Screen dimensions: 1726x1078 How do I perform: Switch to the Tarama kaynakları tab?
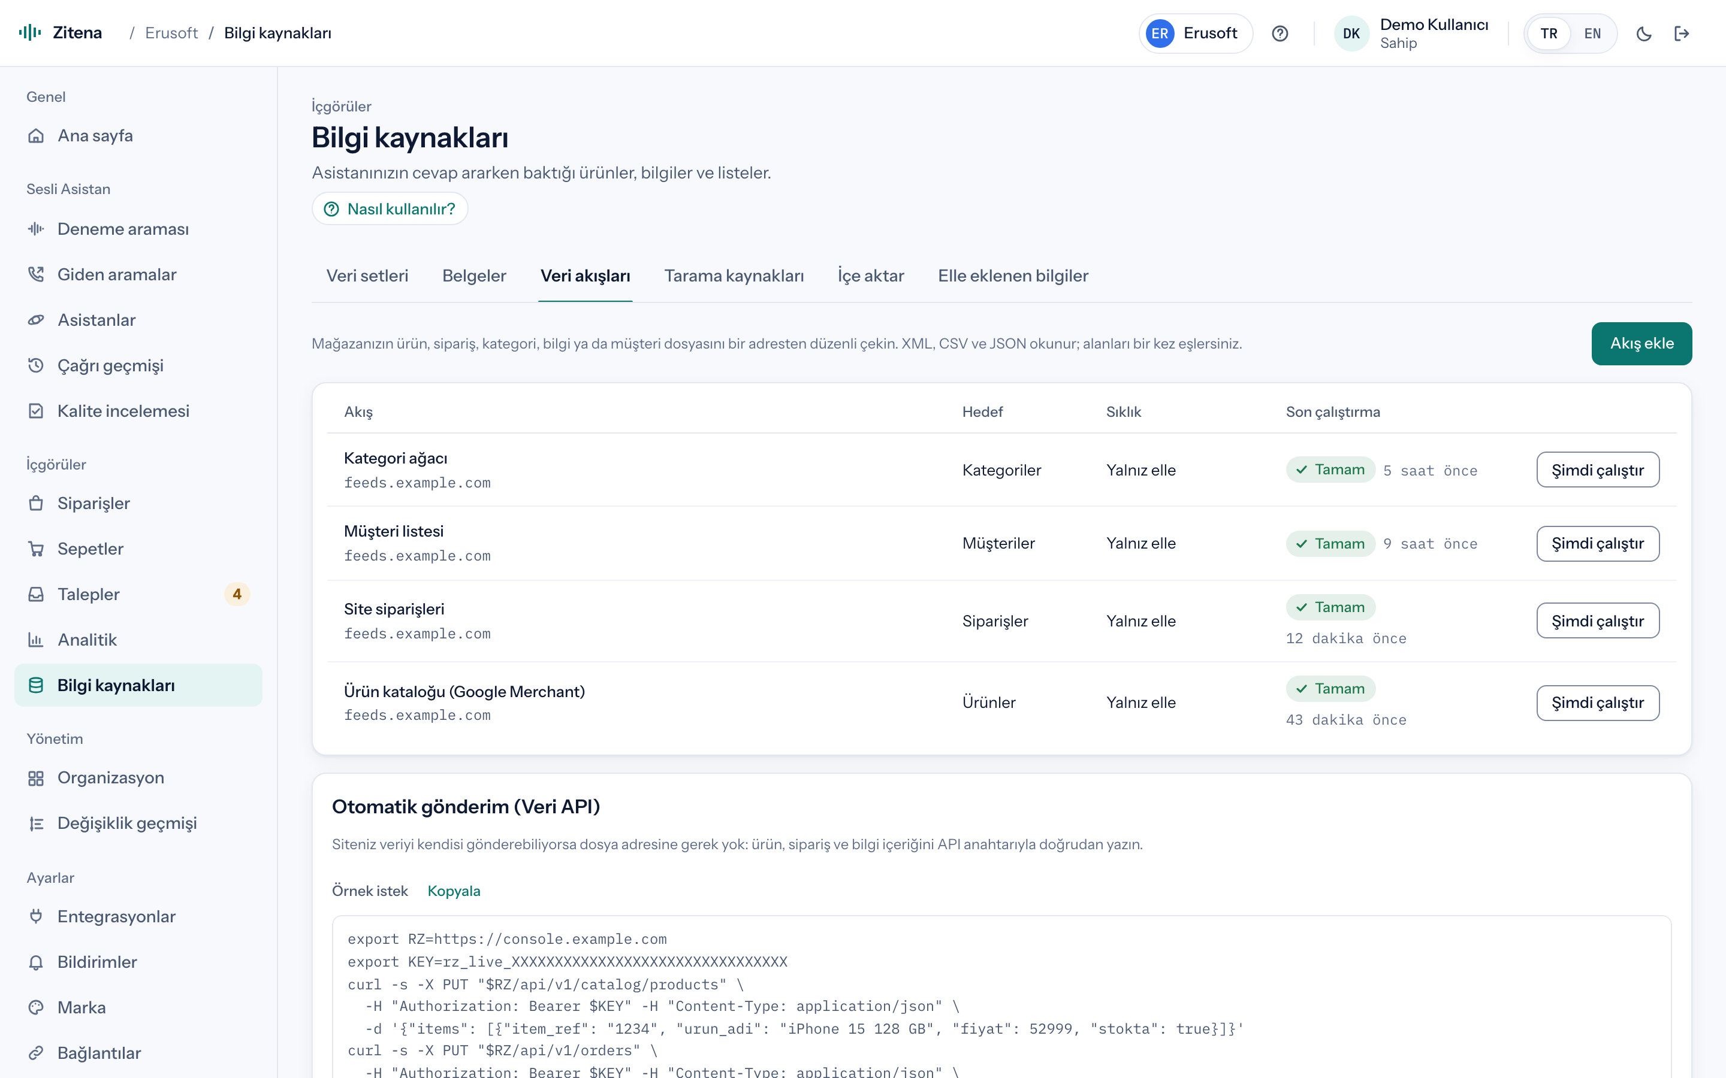tap(734, 276)
